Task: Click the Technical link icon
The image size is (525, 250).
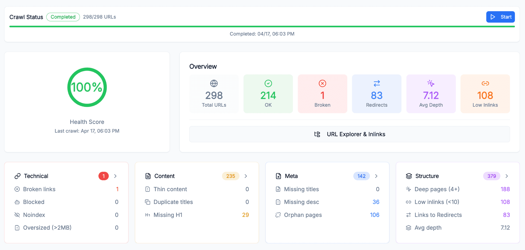Action: pos(17,176)
